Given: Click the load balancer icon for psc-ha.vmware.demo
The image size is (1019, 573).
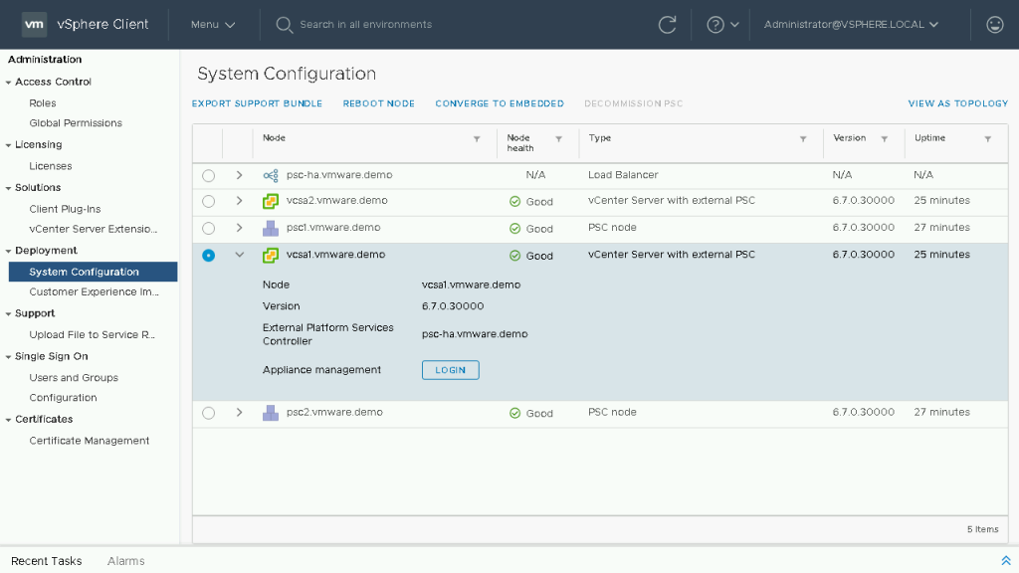Looking at the screenshot, I should [x=271, y=175].
